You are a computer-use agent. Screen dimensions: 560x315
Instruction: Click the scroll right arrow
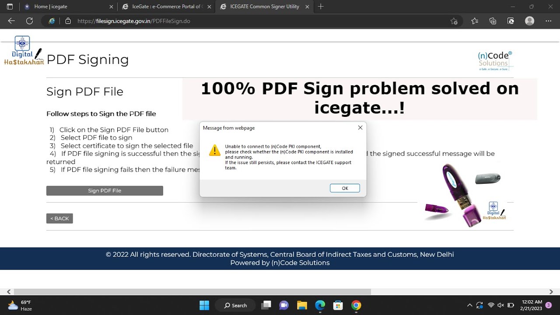pos(551,292)
